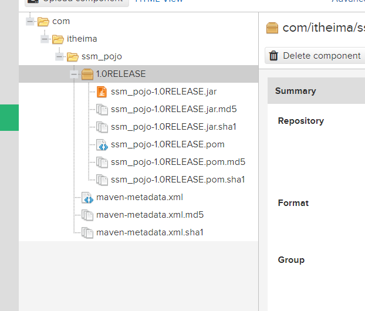Click the Group field label
This screenshot has width=365, height=311.
(291, 260)
